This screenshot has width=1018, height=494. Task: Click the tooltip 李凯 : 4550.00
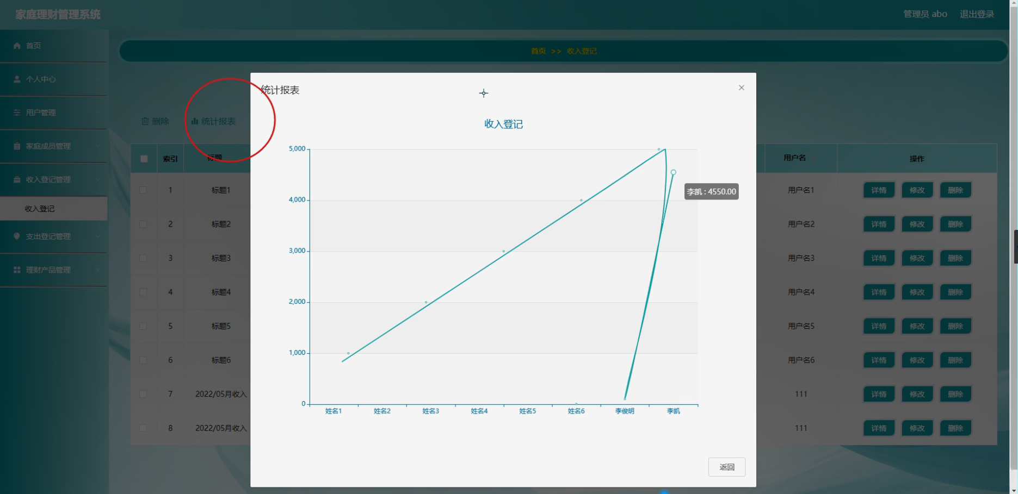[711, 192]
